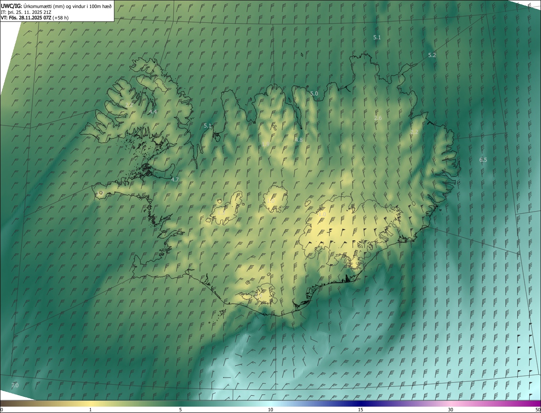Click the 7.0 precipitation value on the map

[x=15, y=386]
